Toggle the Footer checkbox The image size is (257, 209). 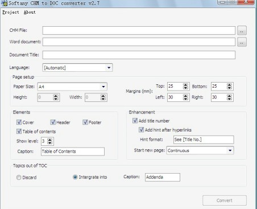click(85, 122)
